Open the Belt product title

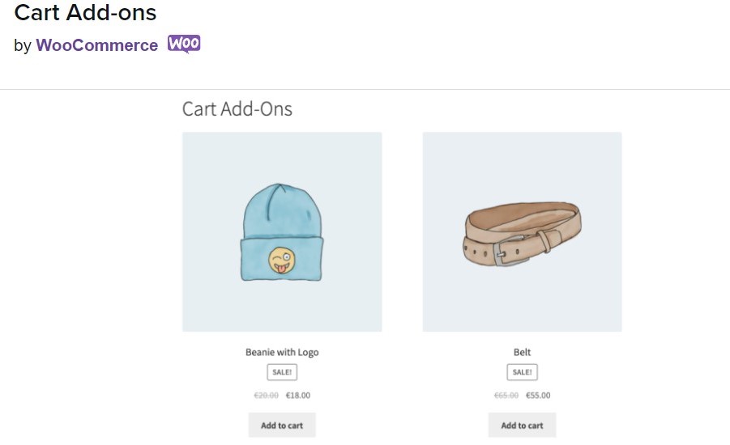[x=523, y=352]
